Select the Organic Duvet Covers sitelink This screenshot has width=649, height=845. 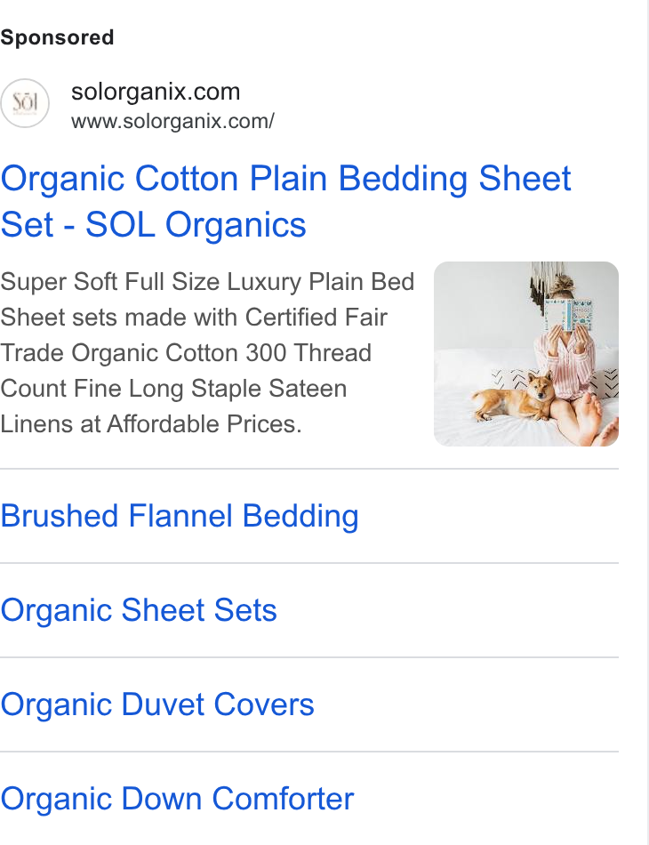(157, 704)
